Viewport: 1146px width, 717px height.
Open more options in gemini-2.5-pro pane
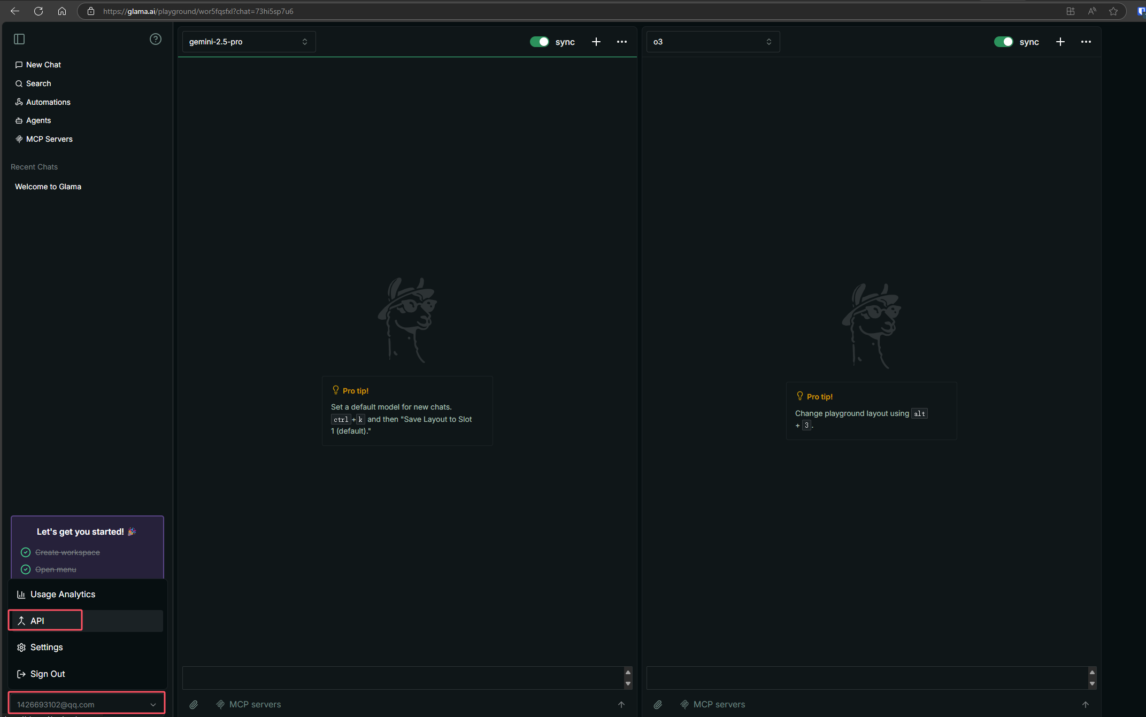click(621, 42)
